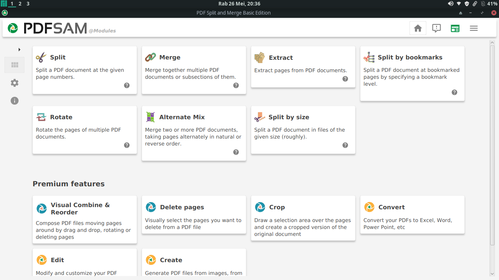Image resolution: width=499 pixels, height=280 pixels.
Task: Click the Split by bookmarks icon
Action: pos(369,57)
